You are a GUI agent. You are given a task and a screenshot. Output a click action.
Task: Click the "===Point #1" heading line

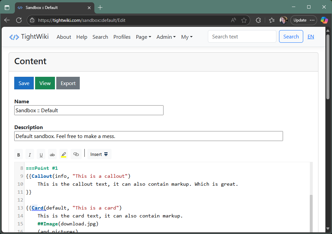tap(42, 168)
